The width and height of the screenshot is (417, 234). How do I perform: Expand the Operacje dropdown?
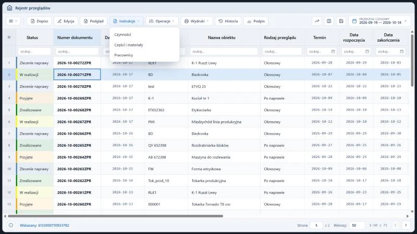click(162, 21)
